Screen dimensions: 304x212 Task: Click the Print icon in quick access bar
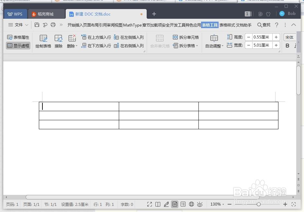pos(53,25)
